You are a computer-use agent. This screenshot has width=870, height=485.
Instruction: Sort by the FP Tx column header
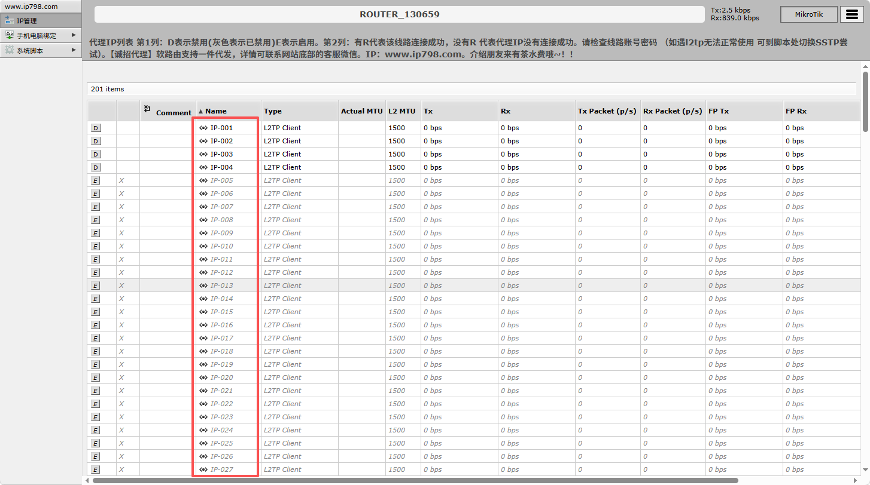(x=744, y=111)
